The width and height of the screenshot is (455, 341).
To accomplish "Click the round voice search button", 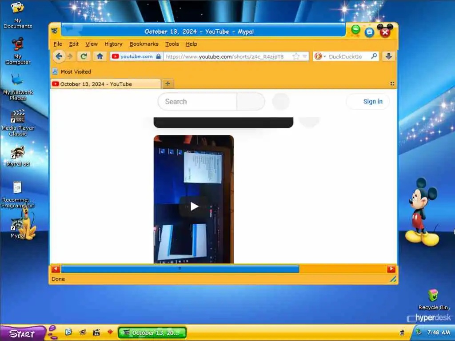I will pyautogui.click(x=281, y=102).
